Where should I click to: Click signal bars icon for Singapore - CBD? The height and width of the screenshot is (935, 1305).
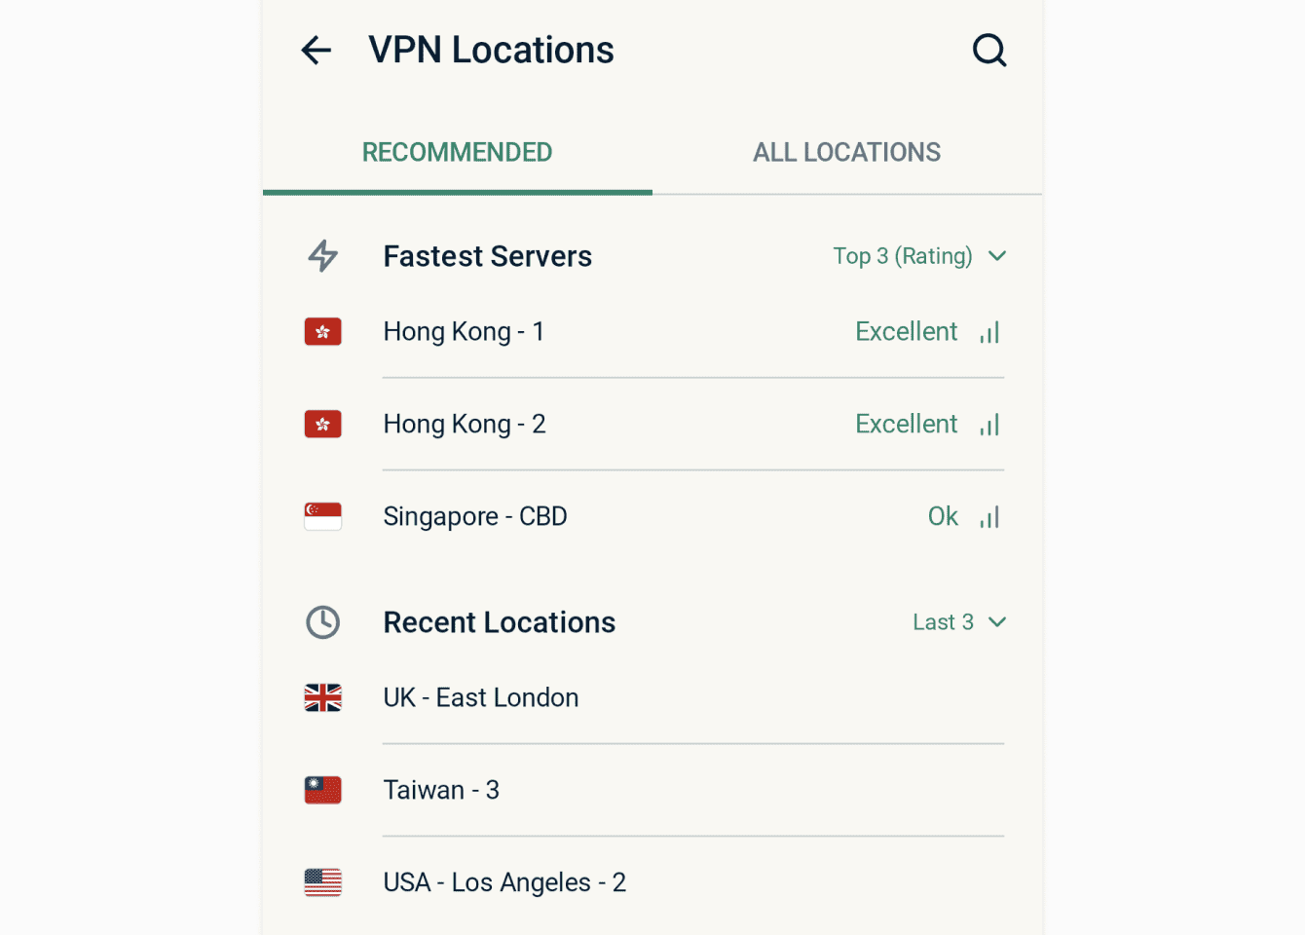(x=989, y=517)
